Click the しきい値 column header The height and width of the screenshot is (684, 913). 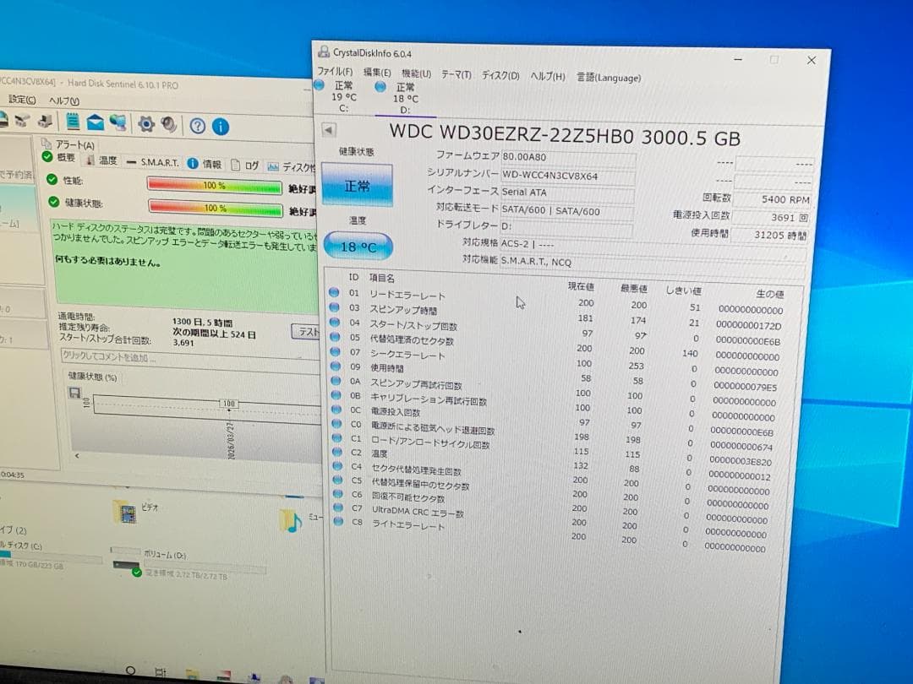click(x=683, y=290)
